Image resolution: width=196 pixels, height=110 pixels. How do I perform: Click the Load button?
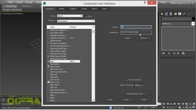(111, 100)
